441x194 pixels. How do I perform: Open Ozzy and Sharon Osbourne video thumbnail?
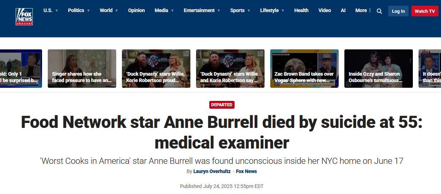(379, 69)
